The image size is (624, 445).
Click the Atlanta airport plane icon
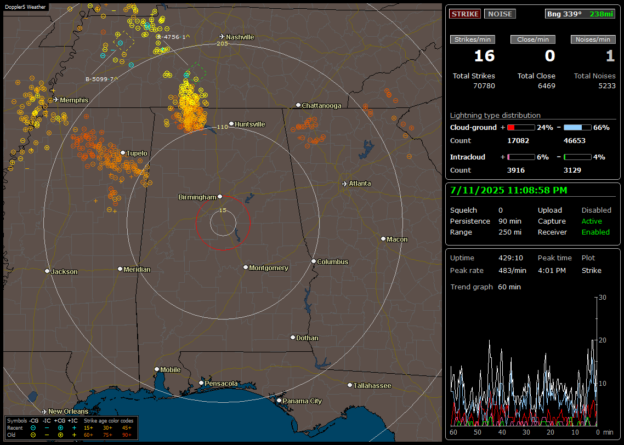345,184
